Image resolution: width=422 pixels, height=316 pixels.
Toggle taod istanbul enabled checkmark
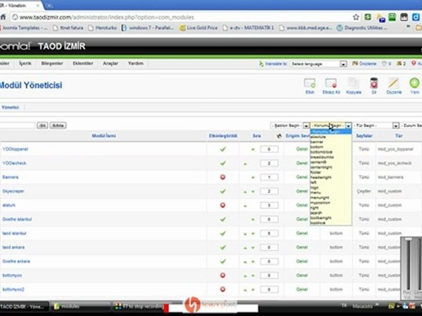(222, 233)
